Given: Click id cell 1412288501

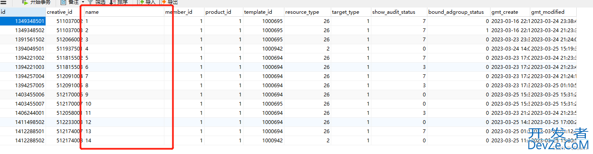Looking at the screenshot, I should click(23, 131).
